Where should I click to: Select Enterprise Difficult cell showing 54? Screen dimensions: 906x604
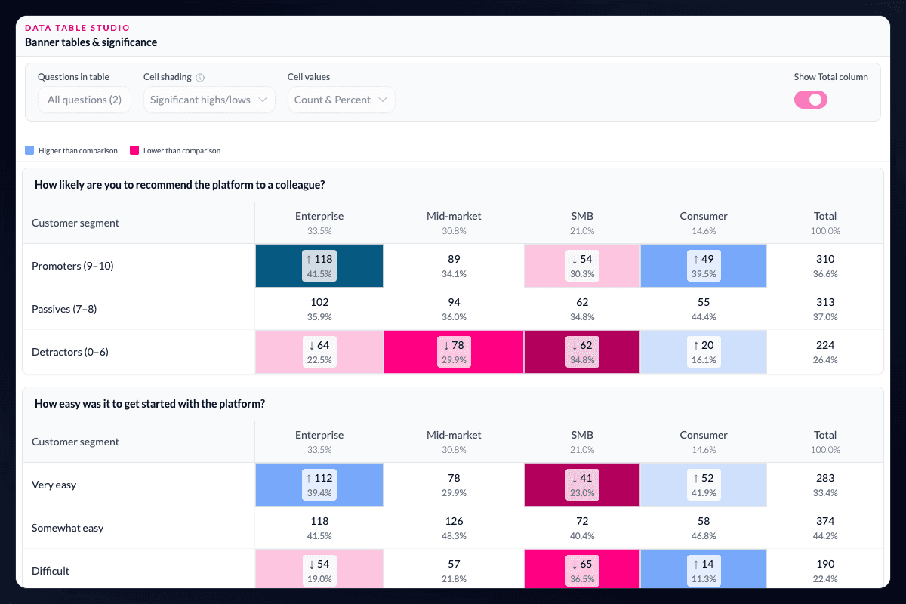click(319, 569)
